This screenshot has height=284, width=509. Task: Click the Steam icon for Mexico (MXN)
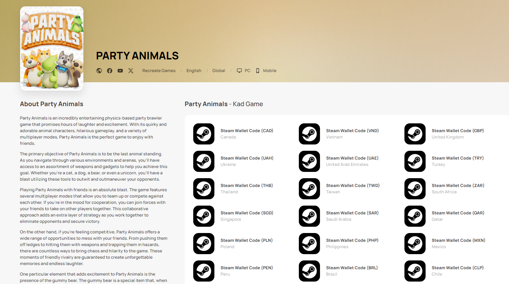coord(415,244)
